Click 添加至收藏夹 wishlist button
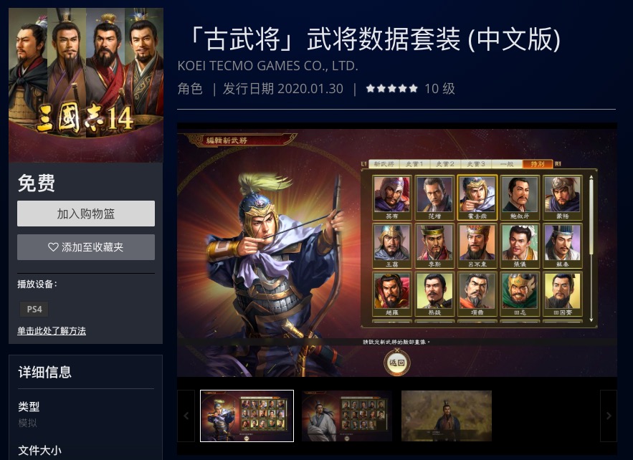Screen dimensions: 633x460 click(x=86, y=247)
